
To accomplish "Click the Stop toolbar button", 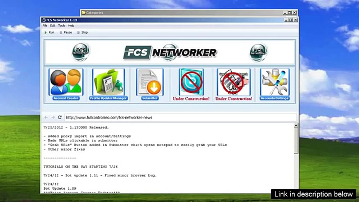I will coord(82,33).
